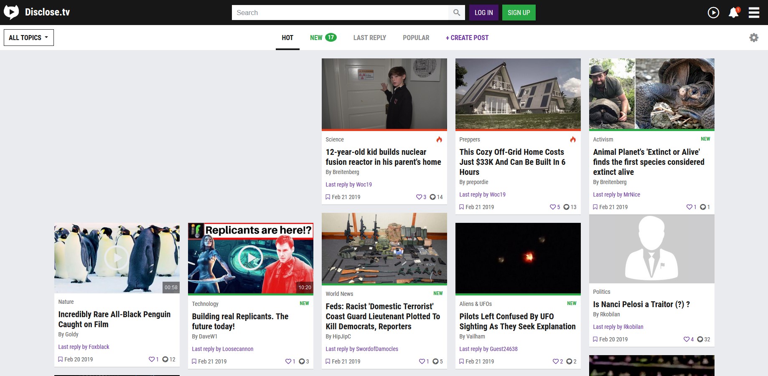Play the All-Black Penguin video thumbnail
The width and height of the screenshot is (768, 376).
116,258
